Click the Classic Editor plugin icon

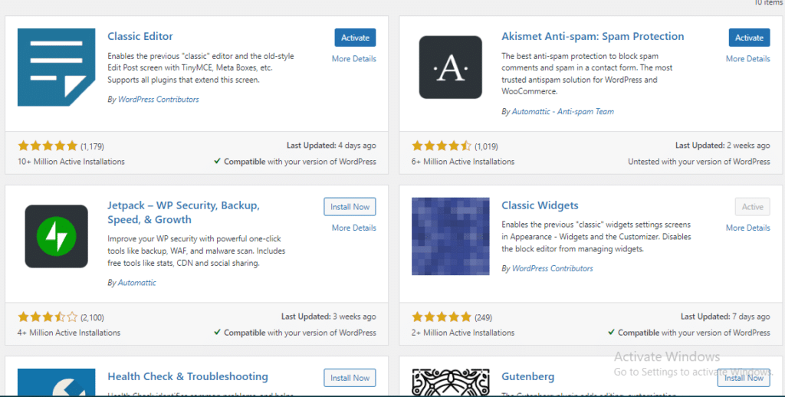coord(56,67)
